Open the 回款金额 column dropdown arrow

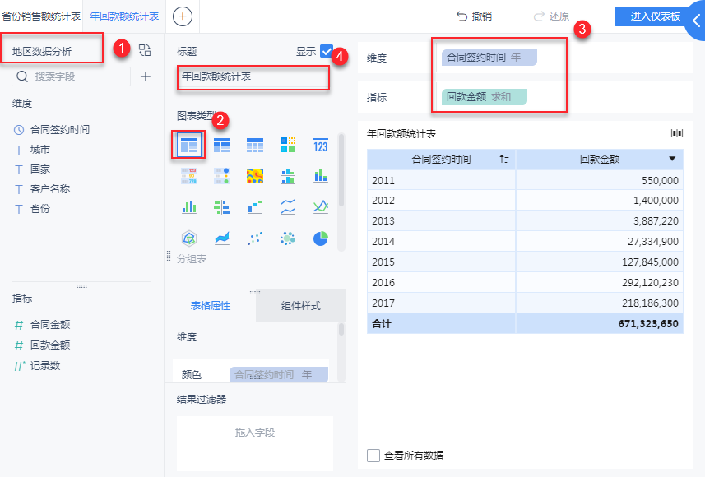pyautogui.click(x=672, y=159)
